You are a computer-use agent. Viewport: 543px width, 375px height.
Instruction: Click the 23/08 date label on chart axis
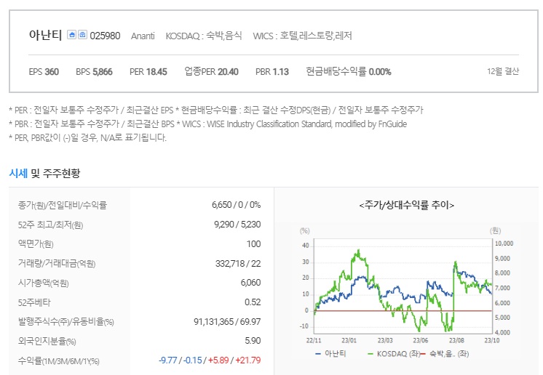(456, 340)
